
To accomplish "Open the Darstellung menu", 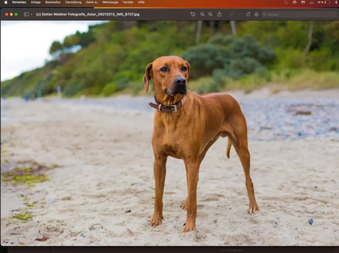I will click(73, 2).
